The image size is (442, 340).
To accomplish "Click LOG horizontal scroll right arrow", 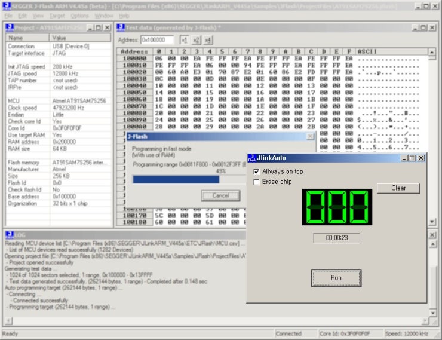I will coord(425,321).
